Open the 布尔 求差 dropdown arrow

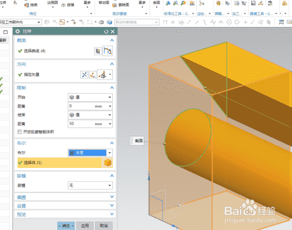(110, 153)
